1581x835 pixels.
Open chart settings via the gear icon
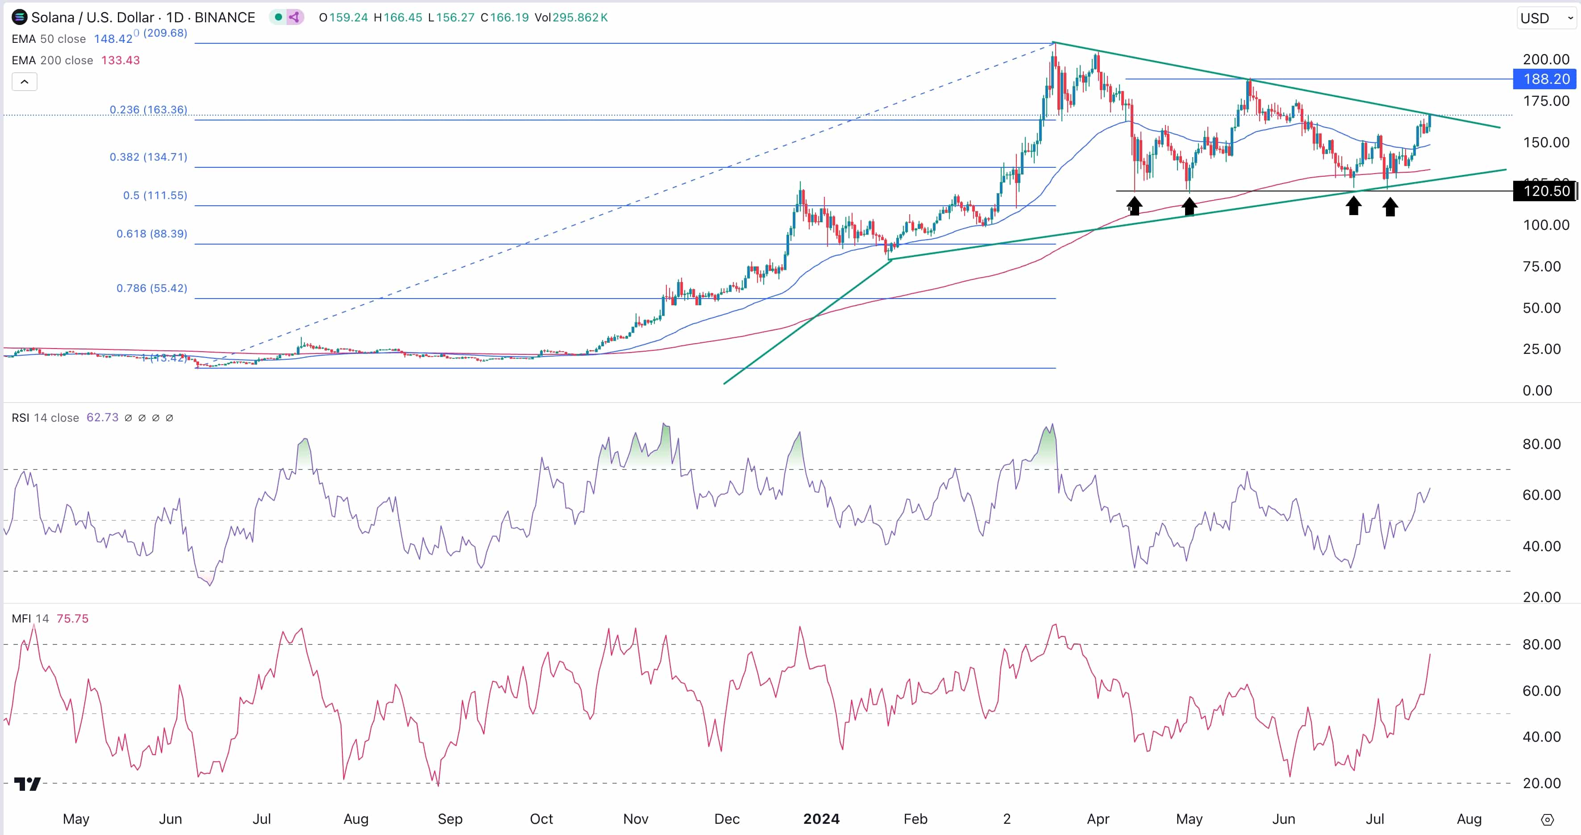(x=1547, y=820)
